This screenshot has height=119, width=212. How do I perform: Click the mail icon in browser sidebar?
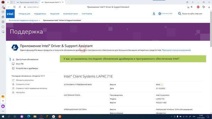point(3,97)
